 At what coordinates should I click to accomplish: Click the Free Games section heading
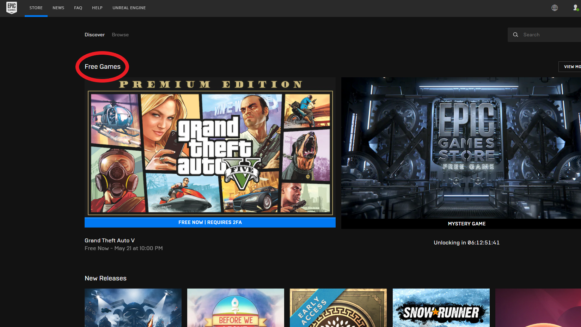pyautogui.click(x=103, y=67)
